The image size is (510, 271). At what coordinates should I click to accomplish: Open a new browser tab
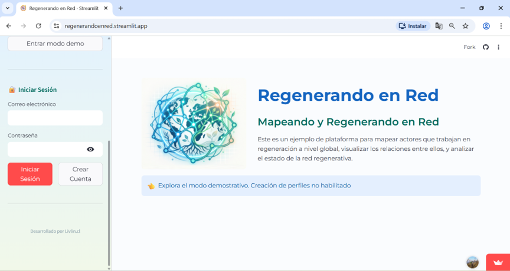tap(120, 8)
